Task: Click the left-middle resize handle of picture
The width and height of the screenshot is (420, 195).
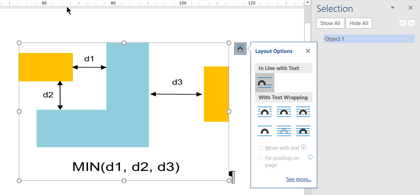Action: pos(19,111)
